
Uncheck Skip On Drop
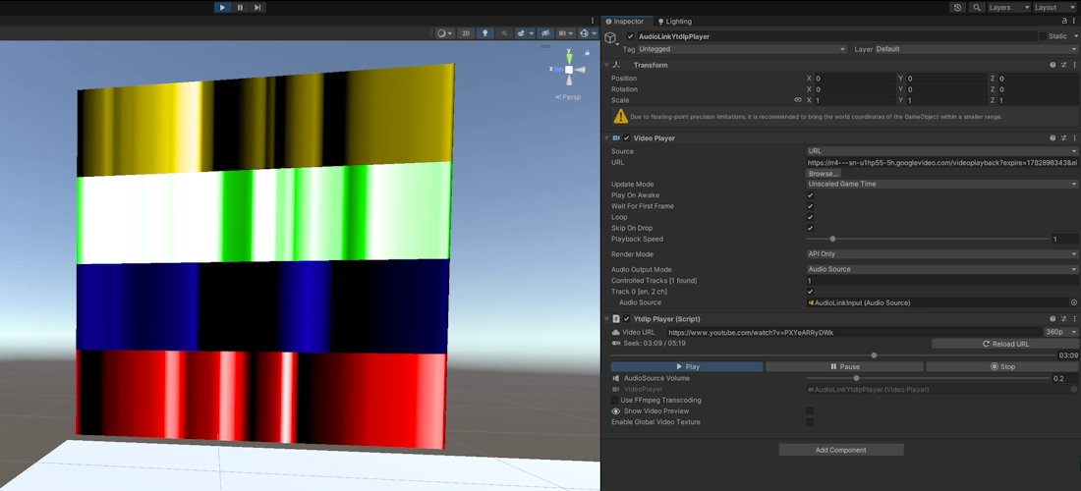810,229
